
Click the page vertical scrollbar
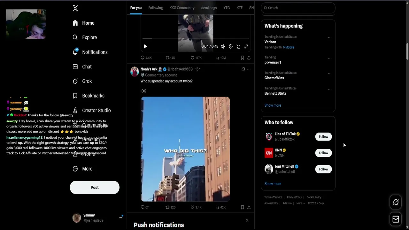pos(407,51)
